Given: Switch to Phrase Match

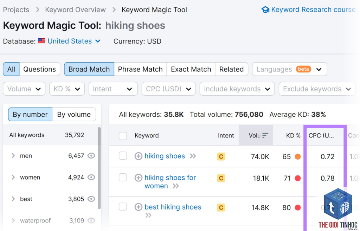Looking at the screenshot, I should (x=140, y=69).
